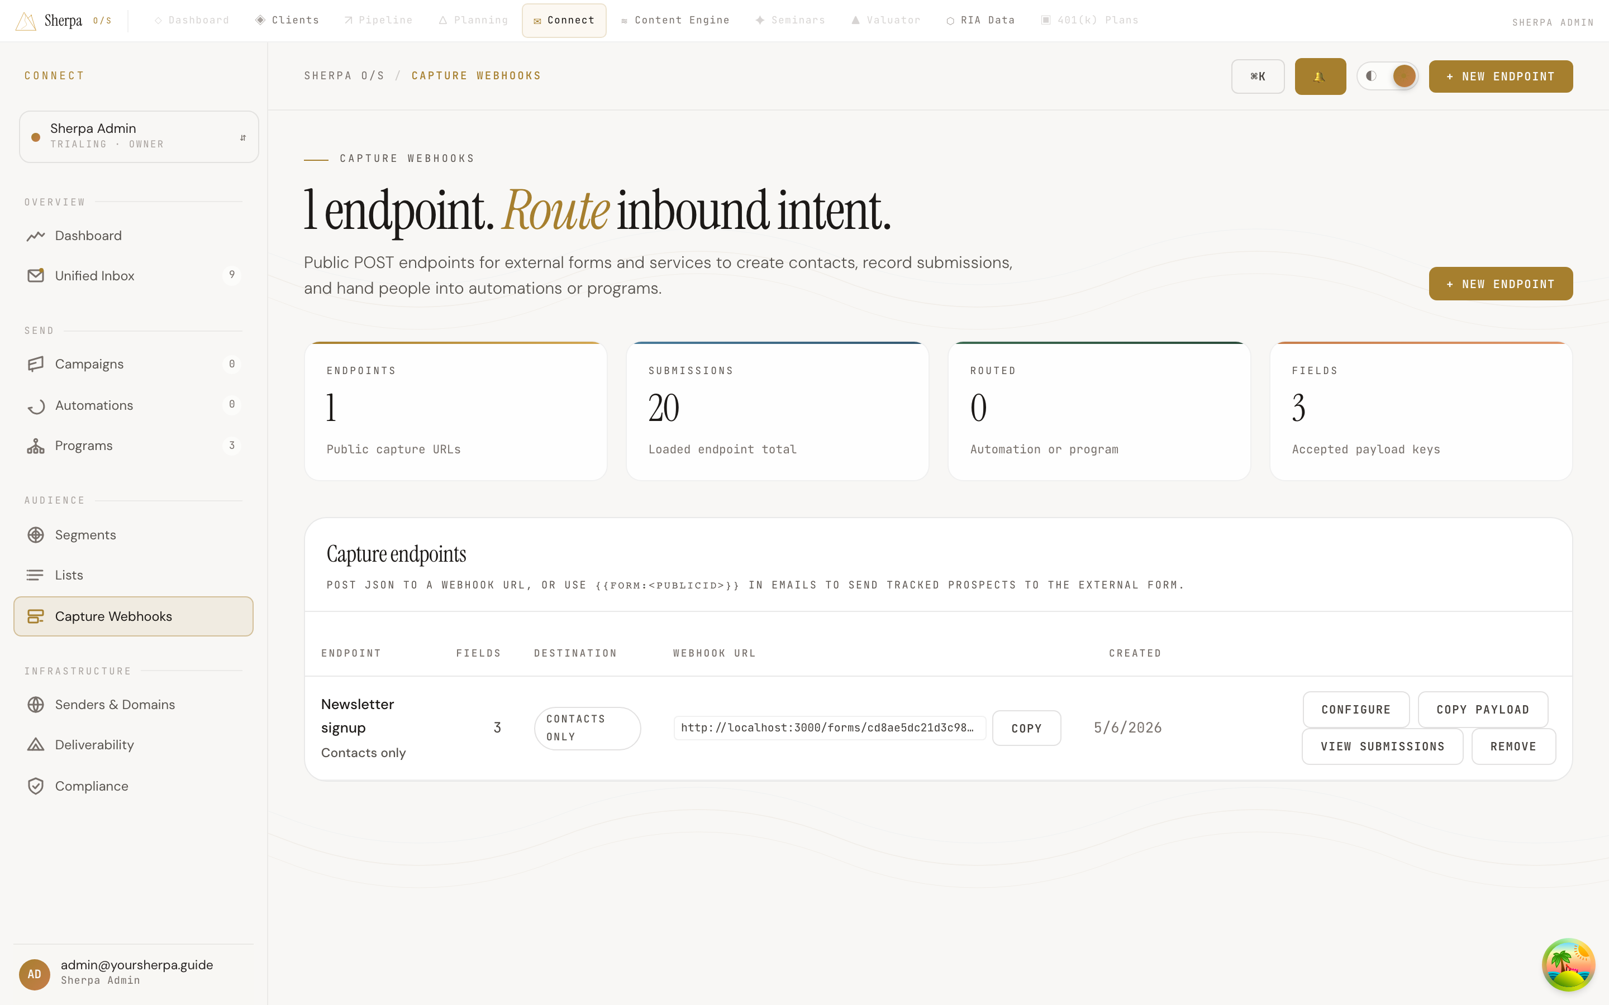The image size is (1609, 1005).
Task: Toggle the light/dark theme switch
Action: (x=1387, y=76)
